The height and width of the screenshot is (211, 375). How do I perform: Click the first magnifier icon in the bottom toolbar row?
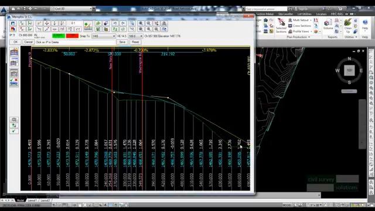(x=141, y=29)
